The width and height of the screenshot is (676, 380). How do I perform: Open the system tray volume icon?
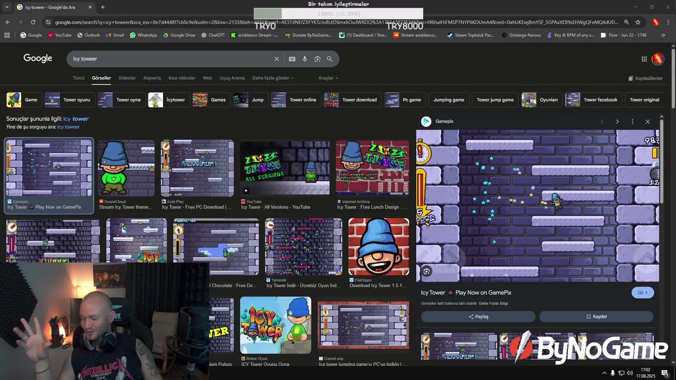(x=630, y=373)
